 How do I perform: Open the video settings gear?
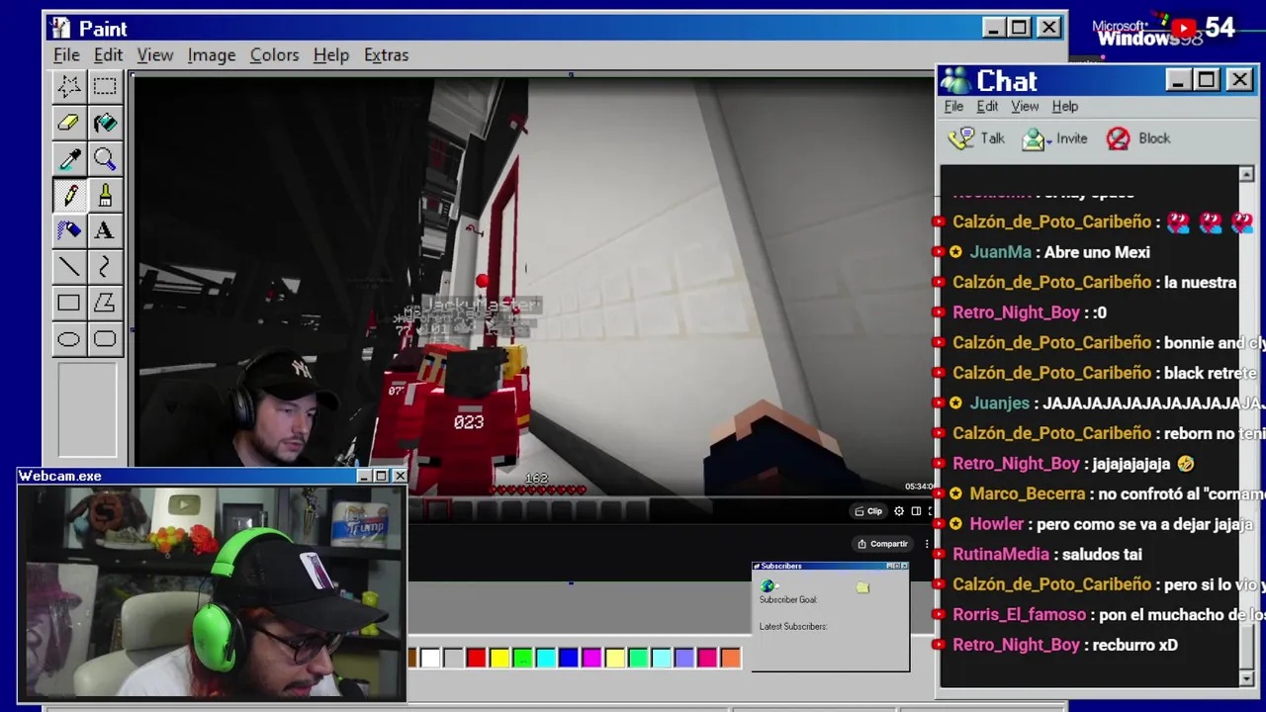click(x=899, y=511)
